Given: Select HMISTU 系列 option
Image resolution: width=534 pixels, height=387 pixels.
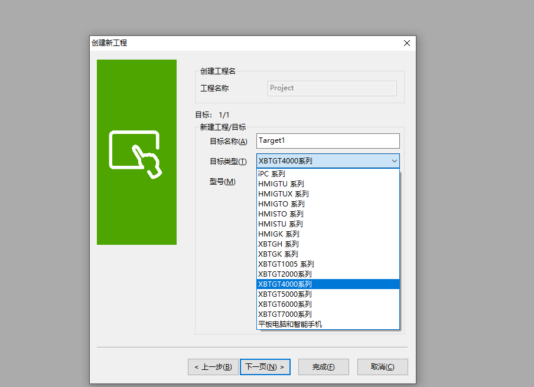Looking at the screenshot, I should point(328,224).
